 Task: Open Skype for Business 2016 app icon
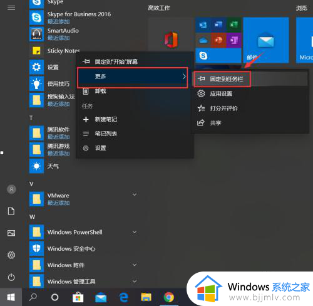pyautogui.click(x=36, y=18)
